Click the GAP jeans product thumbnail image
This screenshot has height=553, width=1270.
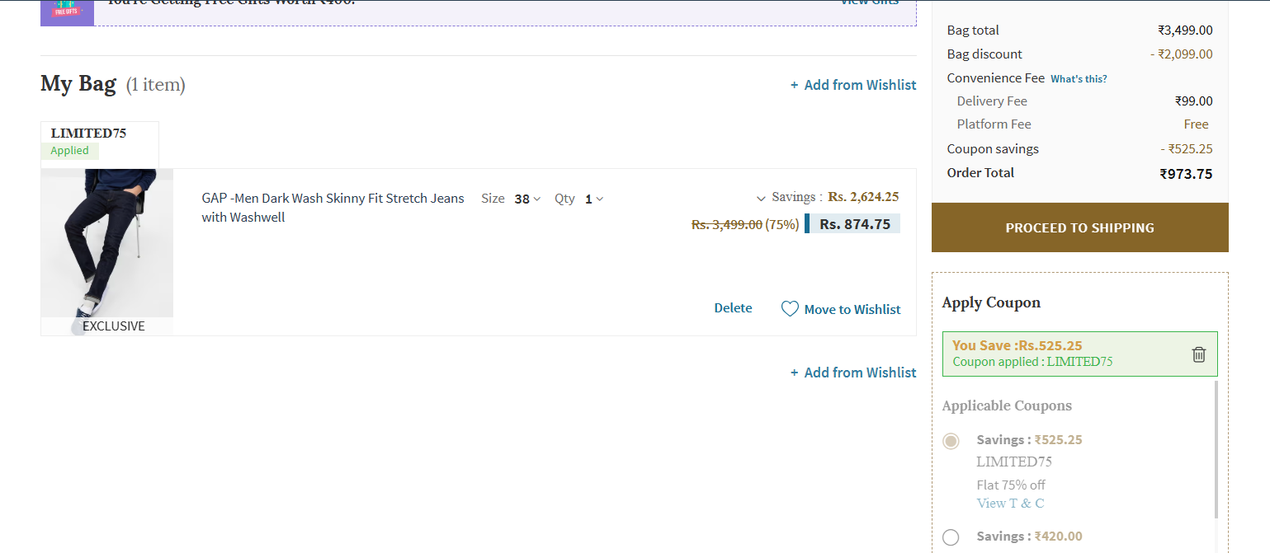coord(107,243)
